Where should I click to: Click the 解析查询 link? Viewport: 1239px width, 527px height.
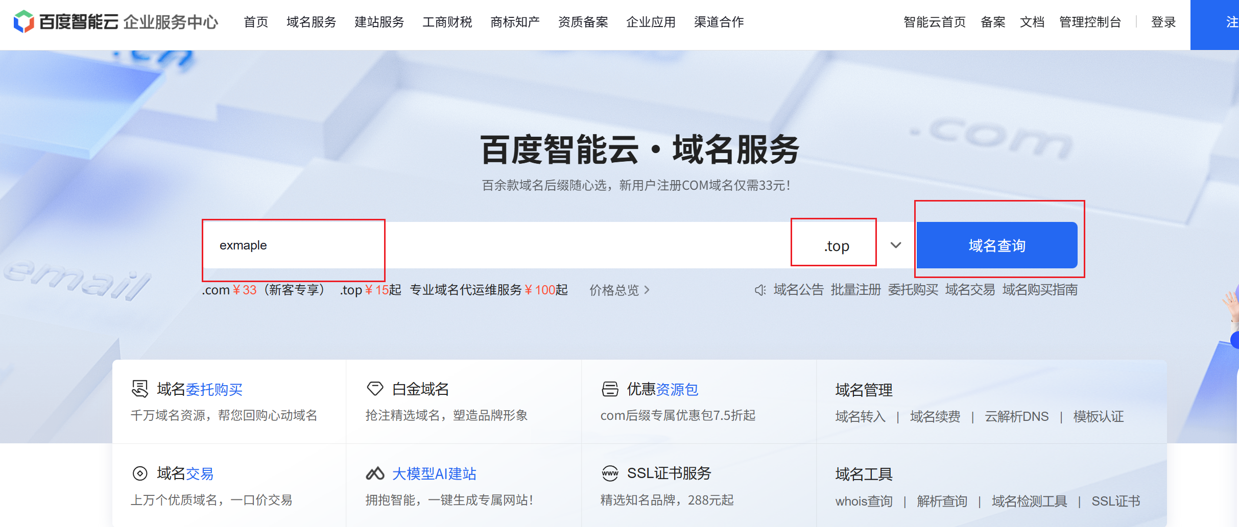coord(942,501)
